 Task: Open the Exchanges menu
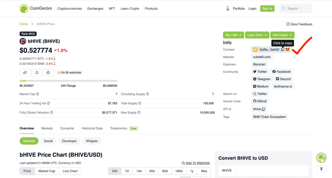coord(95,9)
